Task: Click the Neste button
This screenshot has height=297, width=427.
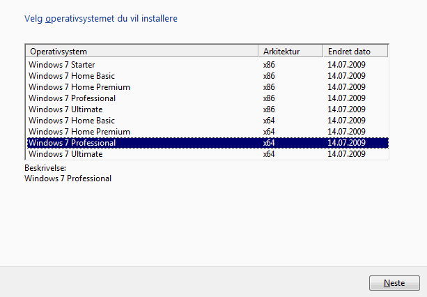Action: [x=394, y=283]
